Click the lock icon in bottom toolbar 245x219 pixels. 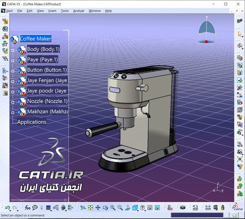click(63, 208)
